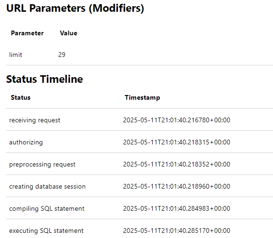Select the preprocessing timestamp ending 218352
This screenshot has width=273, height=238.
tap(177, 164)
